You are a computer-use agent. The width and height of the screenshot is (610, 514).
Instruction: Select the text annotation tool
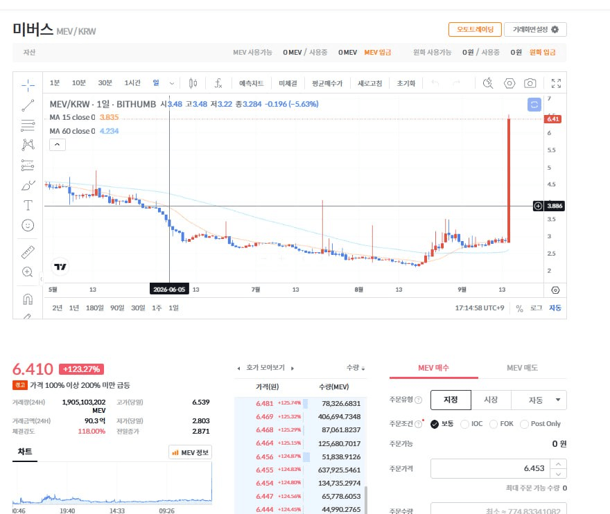tap(28, 205)
